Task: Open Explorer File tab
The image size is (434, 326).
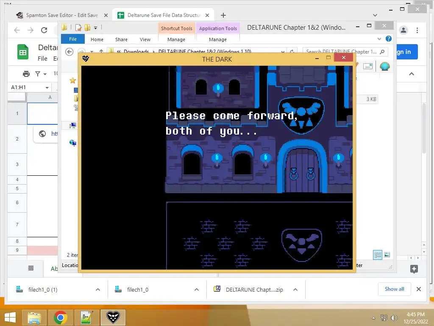Action: tap(73, 39)
